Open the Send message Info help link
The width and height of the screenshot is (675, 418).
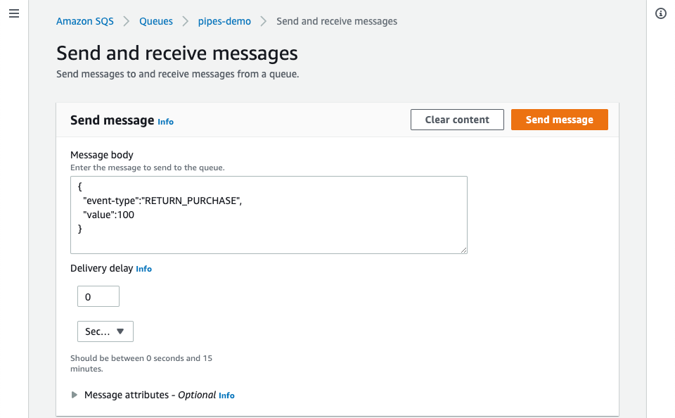[165, 122]
